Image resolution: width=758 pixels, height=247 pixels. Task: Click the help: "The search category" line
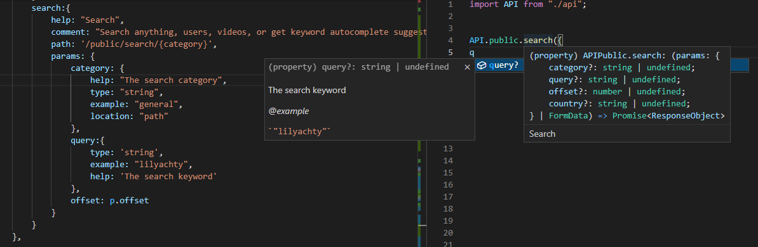(158, 80)
